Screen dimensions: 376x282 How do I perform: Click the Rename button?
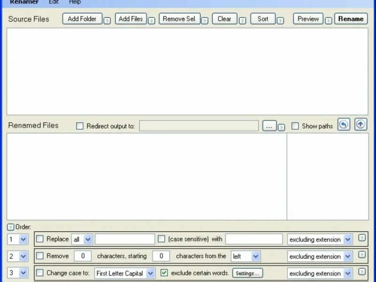351,19
